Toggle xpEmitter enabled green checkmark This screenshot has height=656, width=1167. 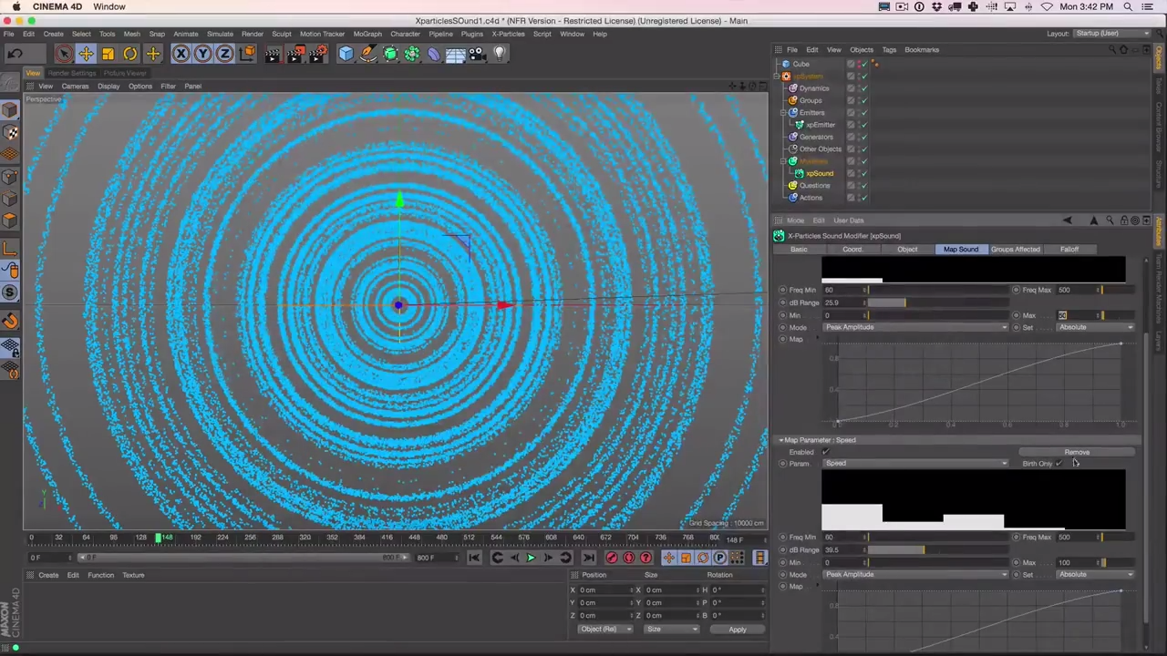pos(863,125)
